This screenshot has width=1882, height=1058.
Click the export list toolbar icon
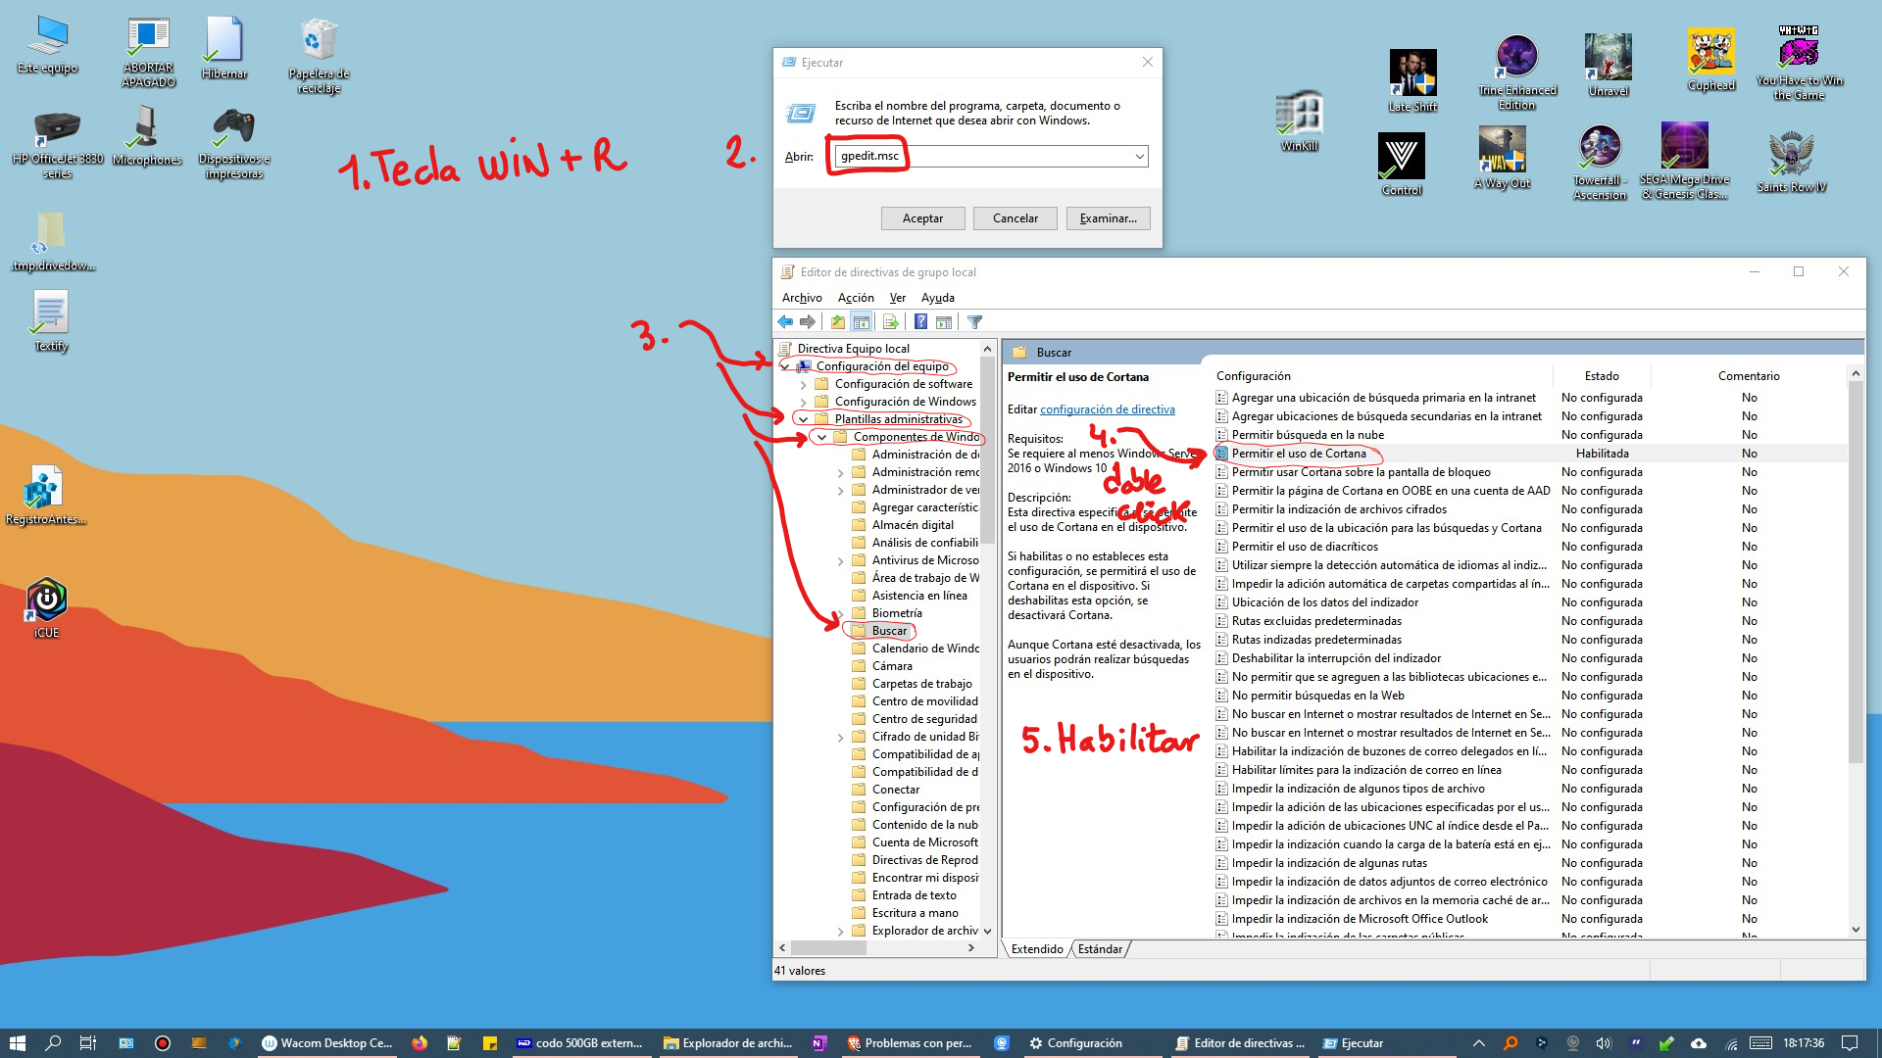coord(890,321)
